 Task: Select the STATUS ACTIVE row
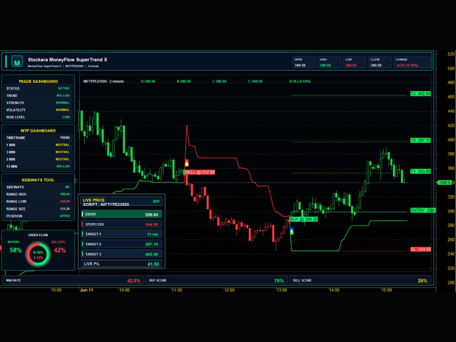tap(38, 88)
